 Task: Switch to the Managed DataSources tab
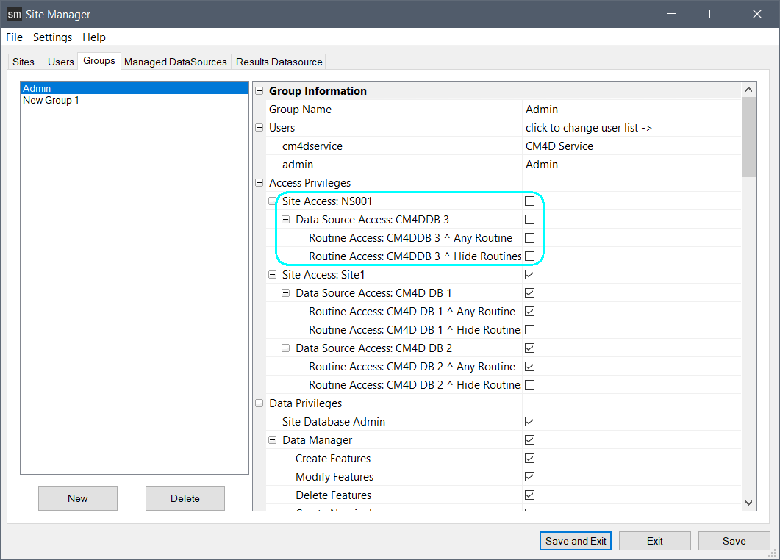175,62
